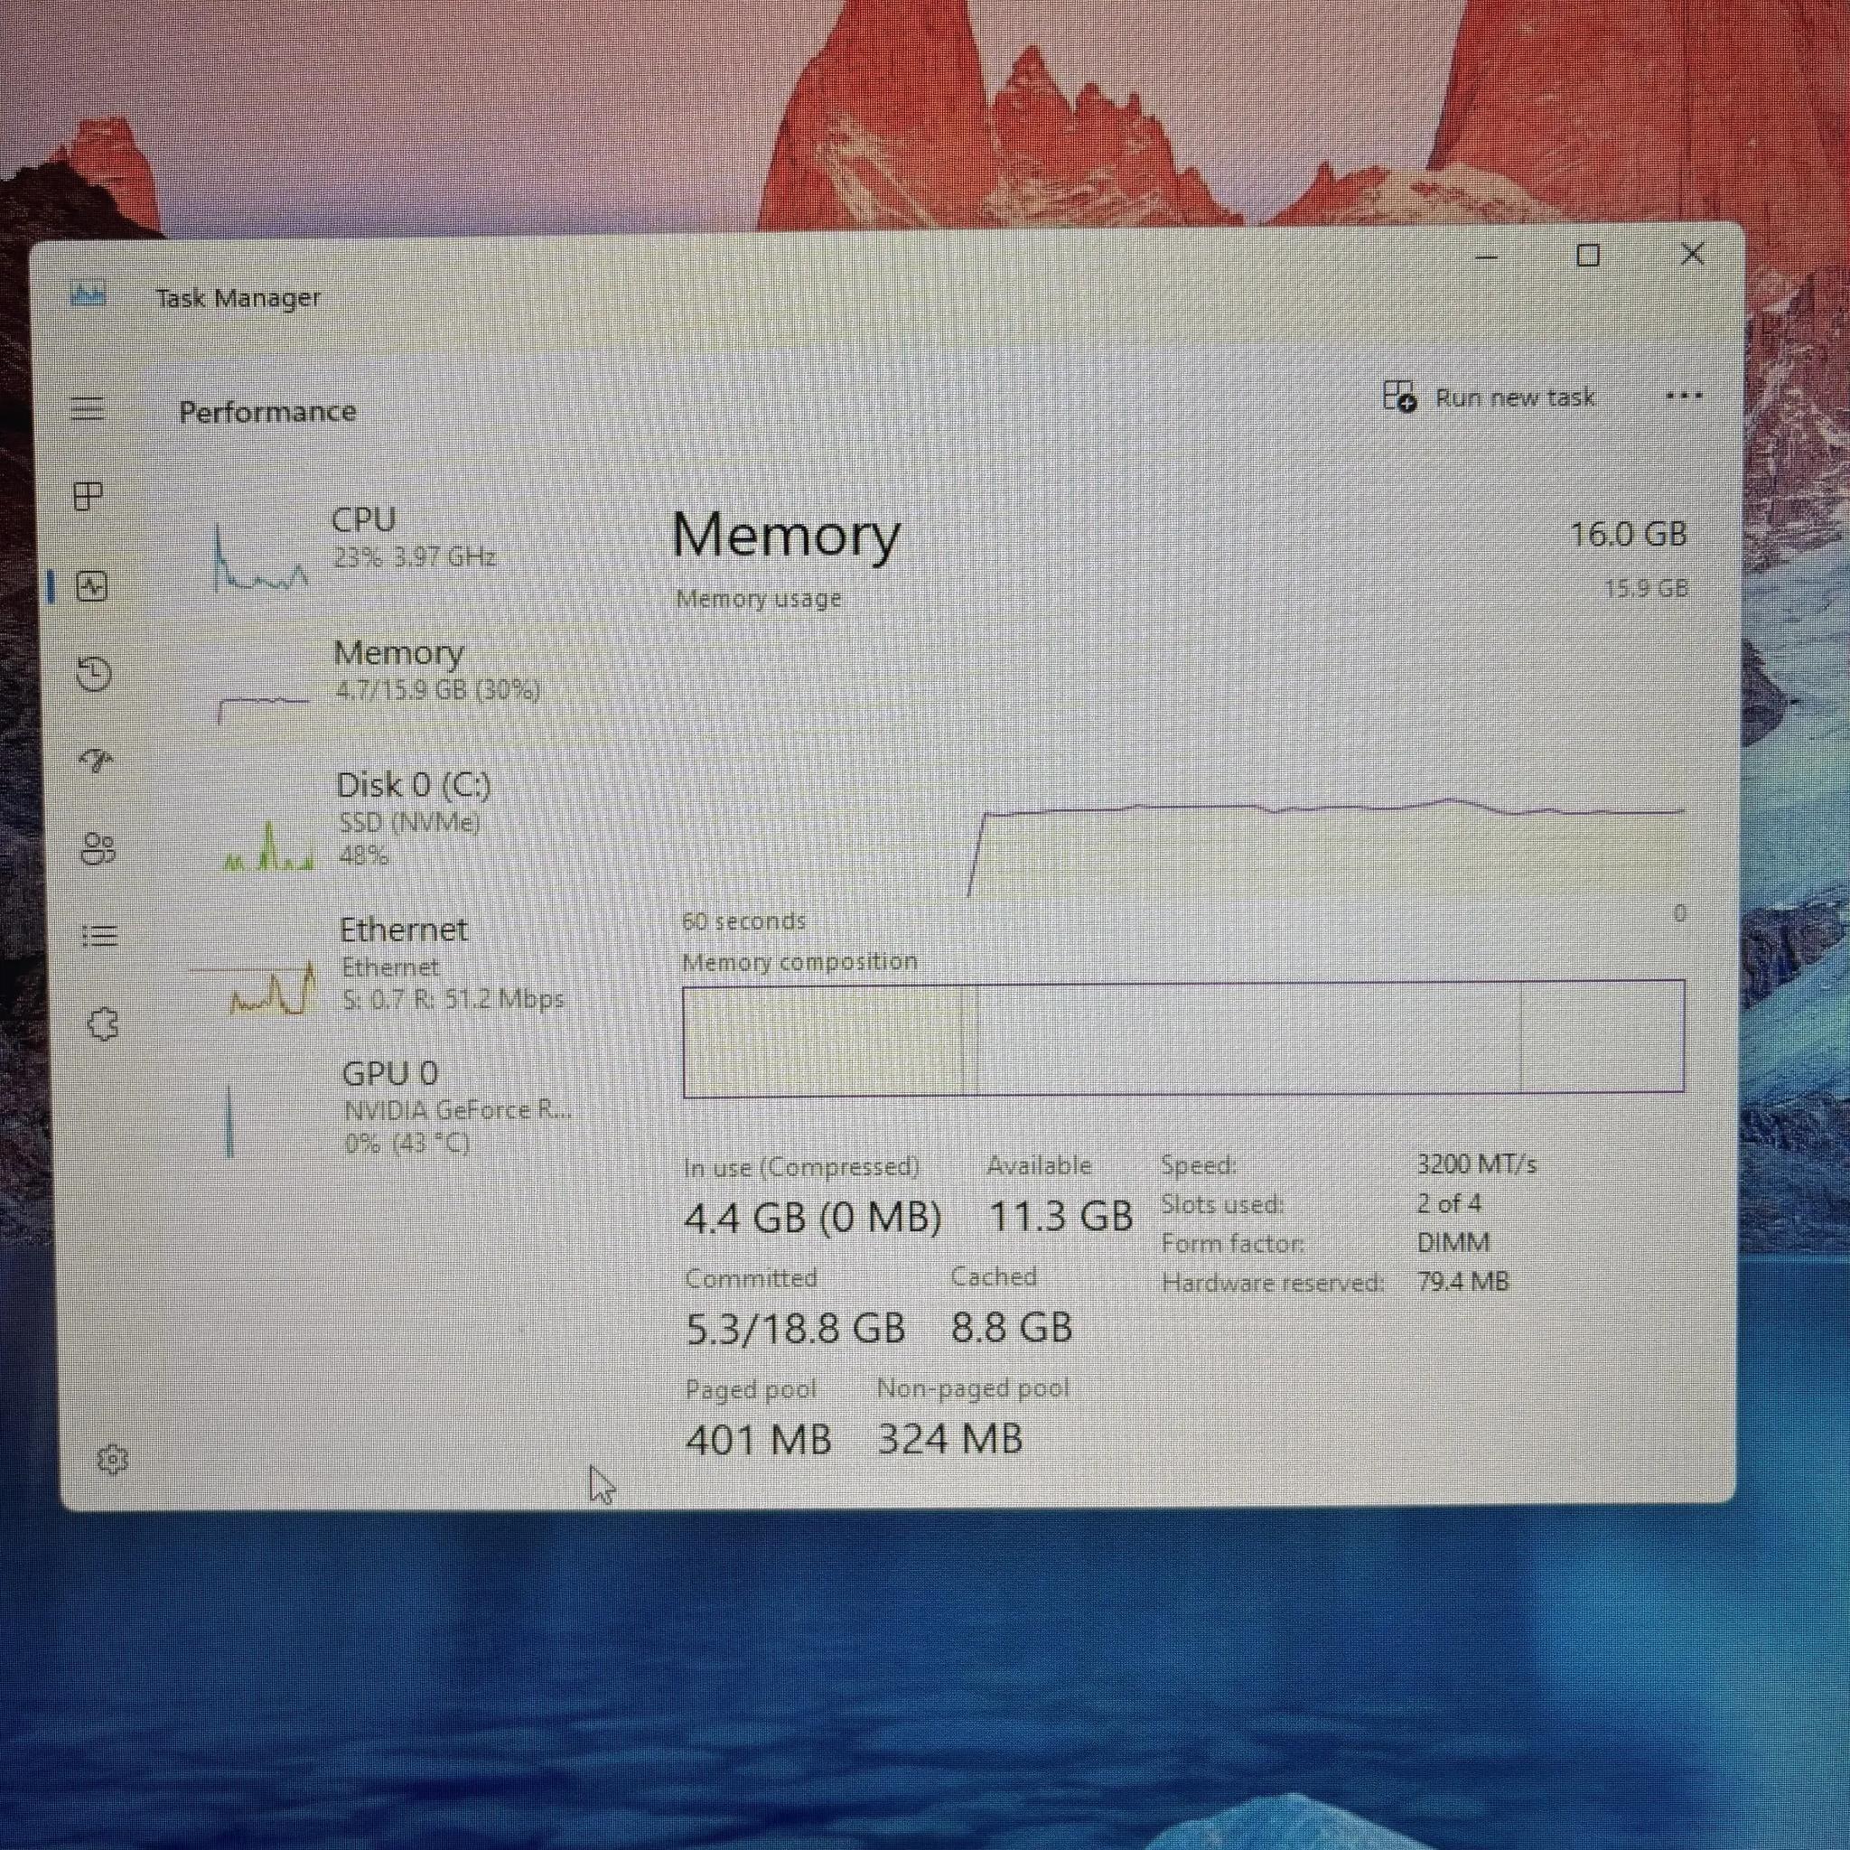Click the Cached value 8.8 GB
Viewport: 1850px width, 1850px height.
tap(1011, 1327)
